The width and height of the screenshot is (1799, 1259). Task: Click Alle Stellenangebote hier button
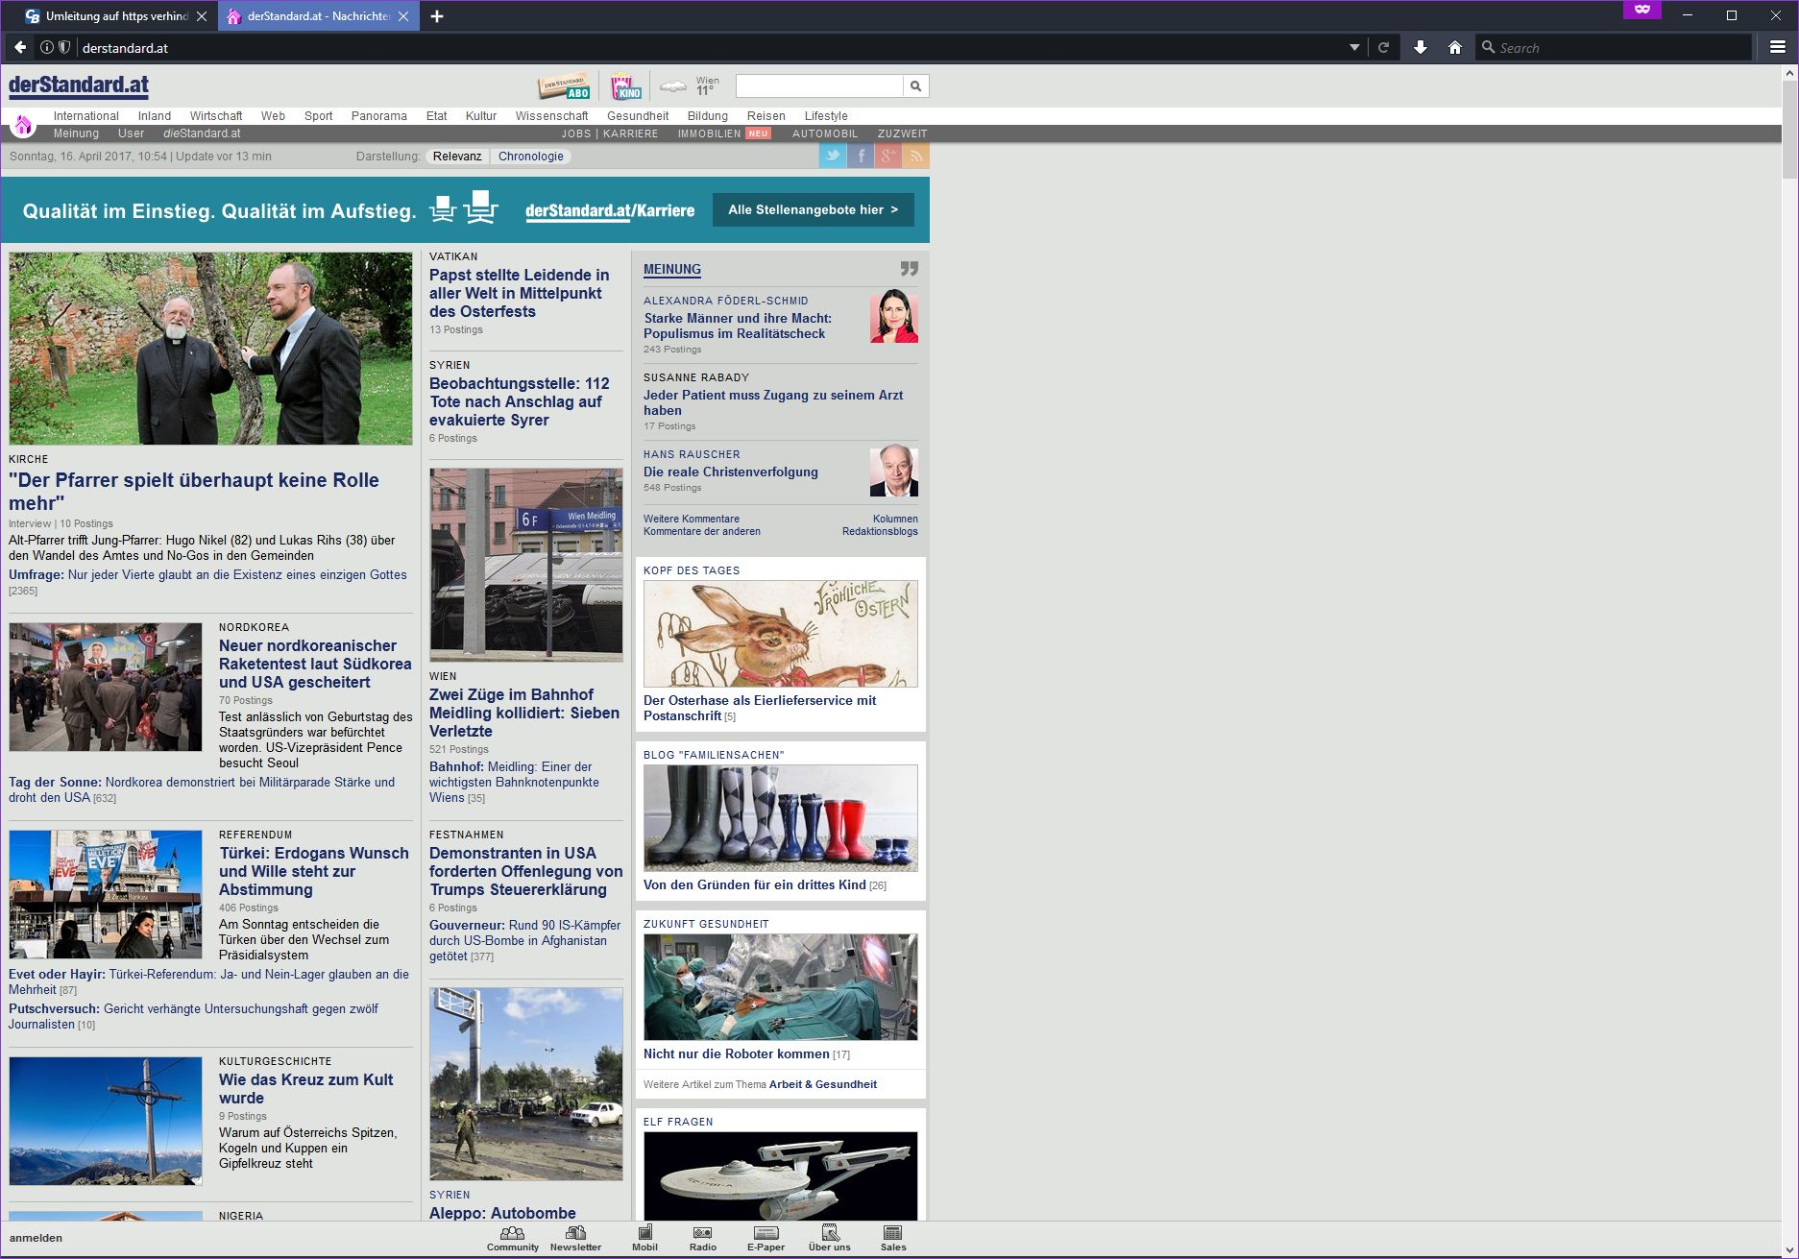tap(814, 209)
